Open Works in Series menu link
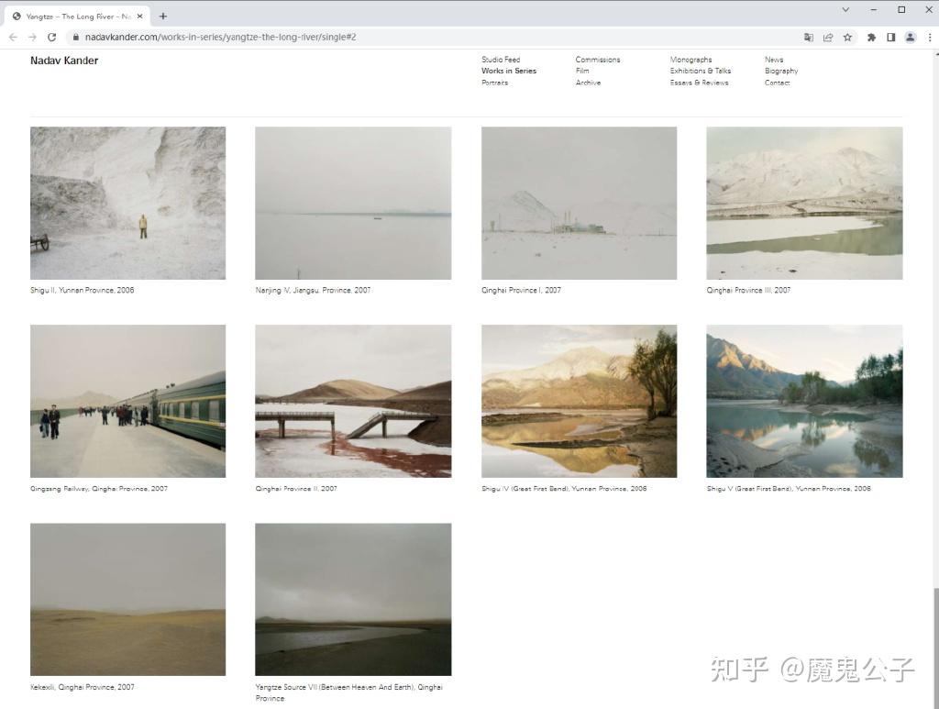The height and width of the screenshot is (709, 939). [x=509, y=71]
